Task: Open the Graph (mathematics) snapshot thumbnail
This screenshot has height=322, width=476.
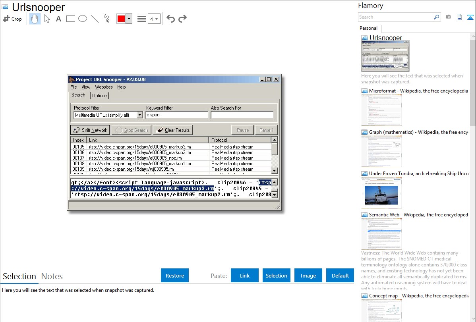Action: 381,151
